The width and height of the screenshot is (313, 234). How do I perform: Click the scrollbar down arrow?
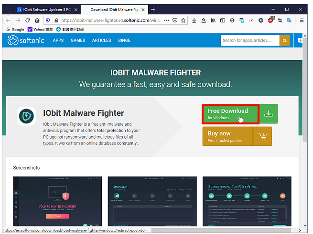click(305, 225)
